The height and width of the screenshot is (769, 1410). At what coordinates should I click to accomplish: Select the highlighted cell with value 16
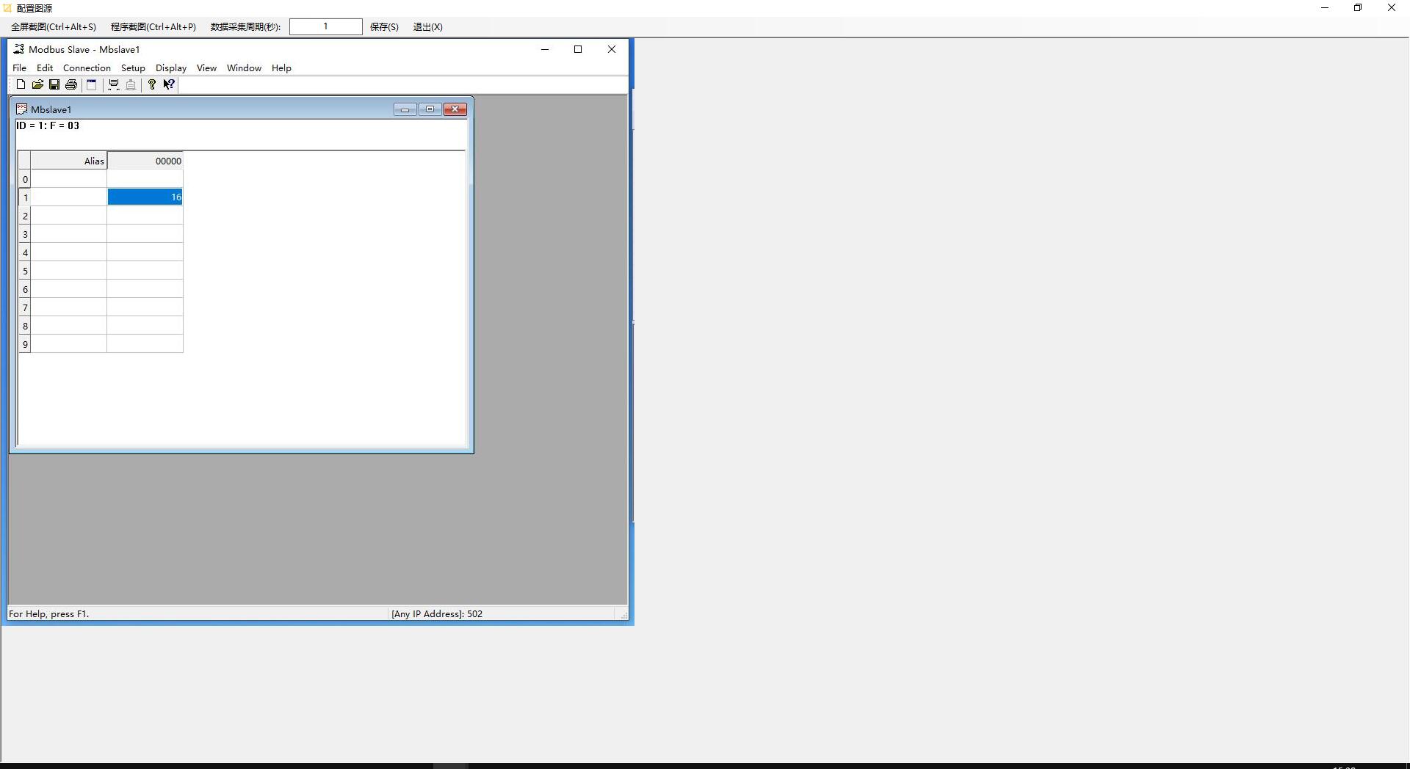coord(145,197)
